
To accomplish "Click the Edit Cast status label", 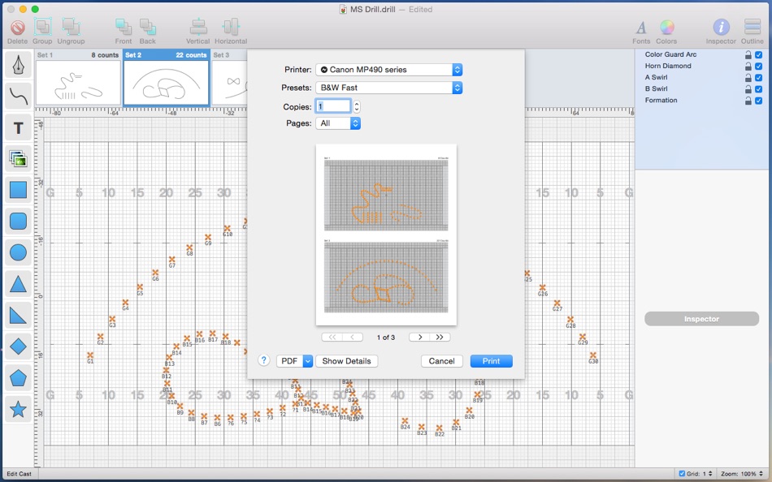I will (x=19, y=474).
